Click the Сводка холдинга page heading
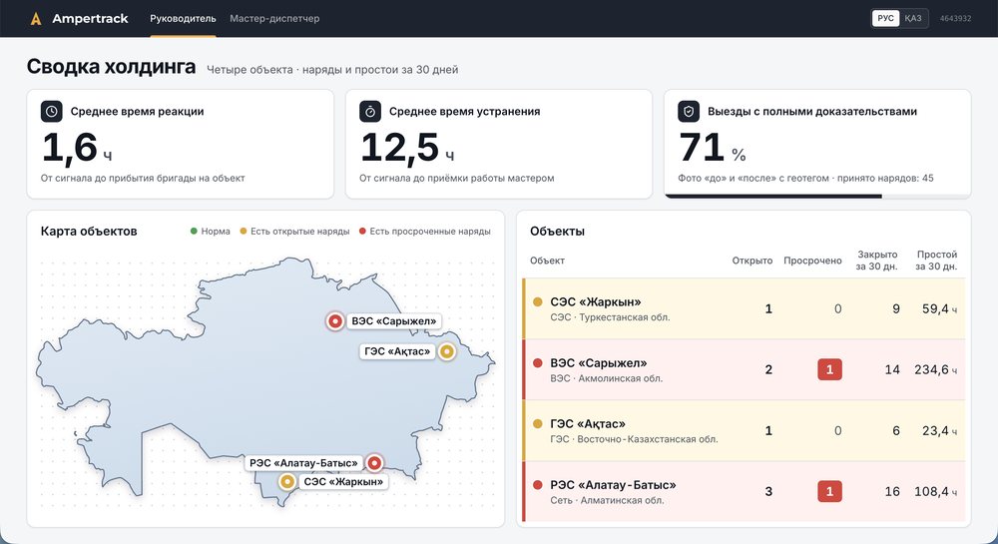 click(112, 67)
